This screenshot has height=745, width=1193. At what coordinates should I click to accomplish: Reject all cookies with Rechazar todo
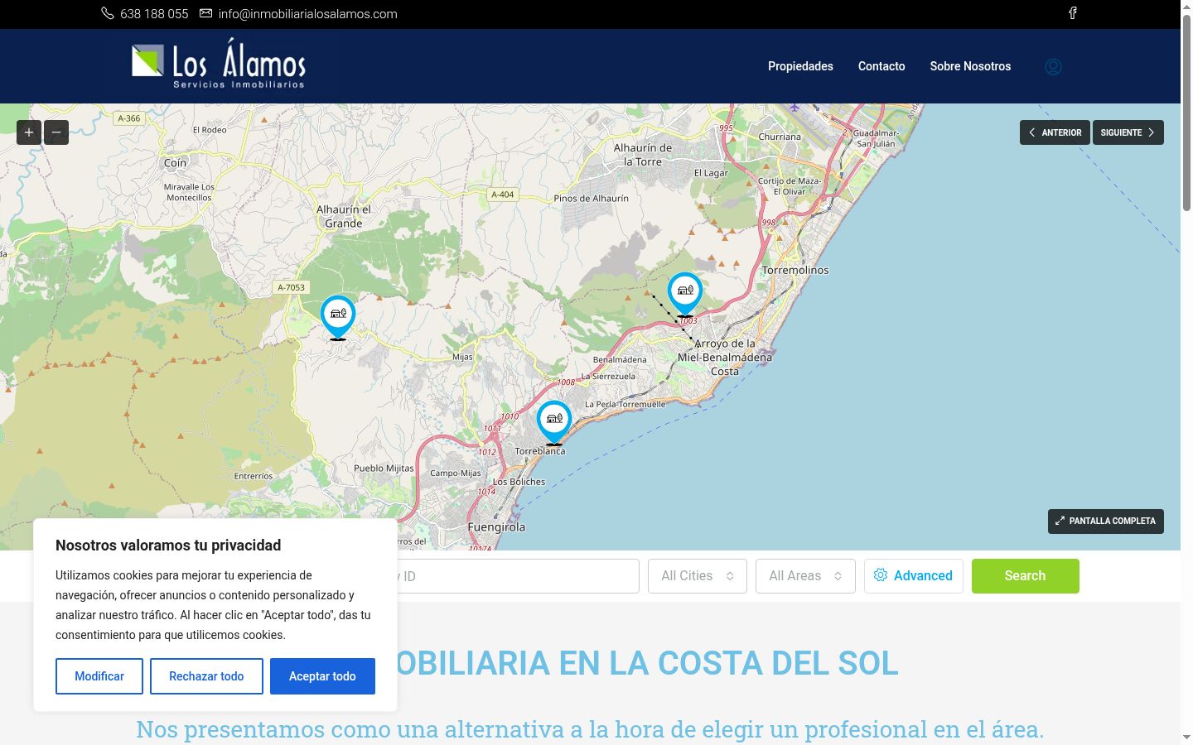(x=206, y=676)
